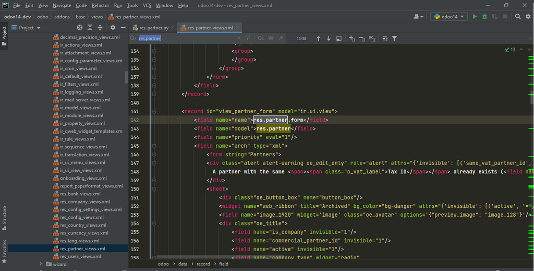Screen dimensions: 534x271
Task: Expand the wizard folder in tree
Action: (41, 264)
